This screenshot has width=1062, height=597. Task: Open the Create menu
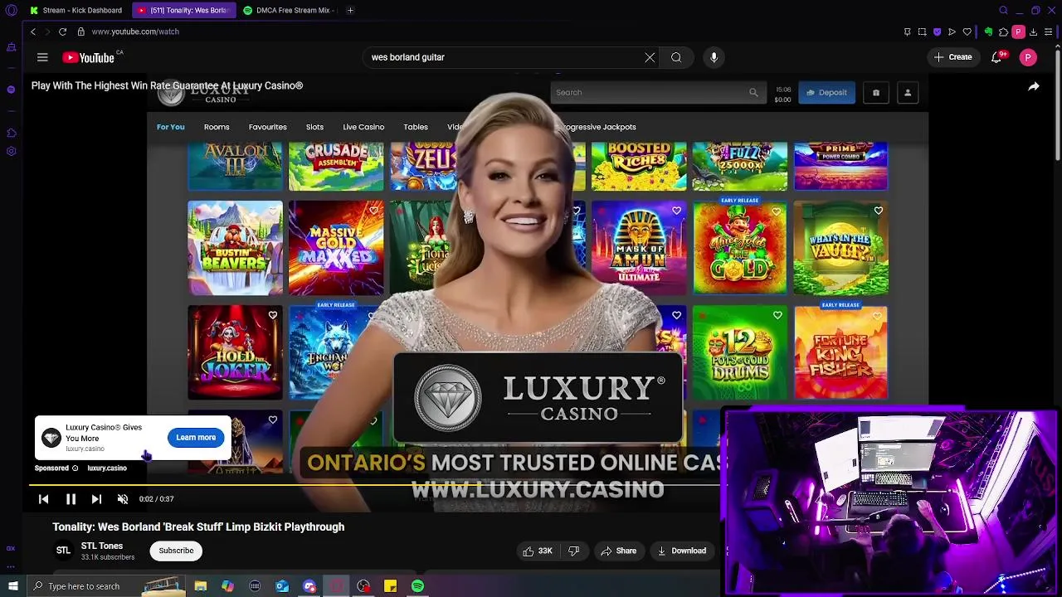[952, 57]
